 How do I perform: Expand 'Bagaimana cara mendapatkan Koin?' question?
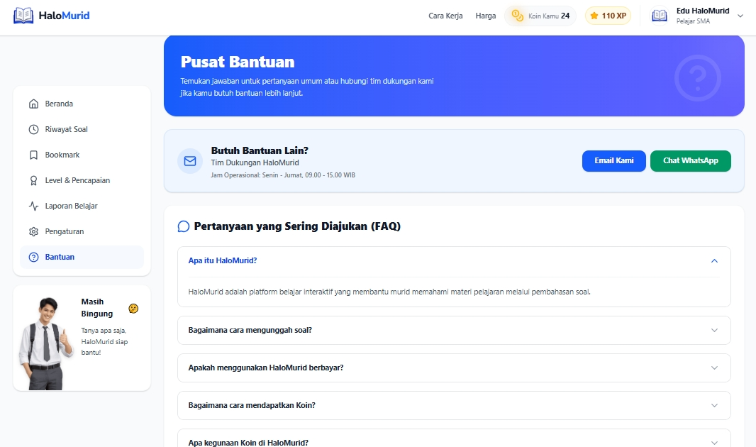(454, 406)
